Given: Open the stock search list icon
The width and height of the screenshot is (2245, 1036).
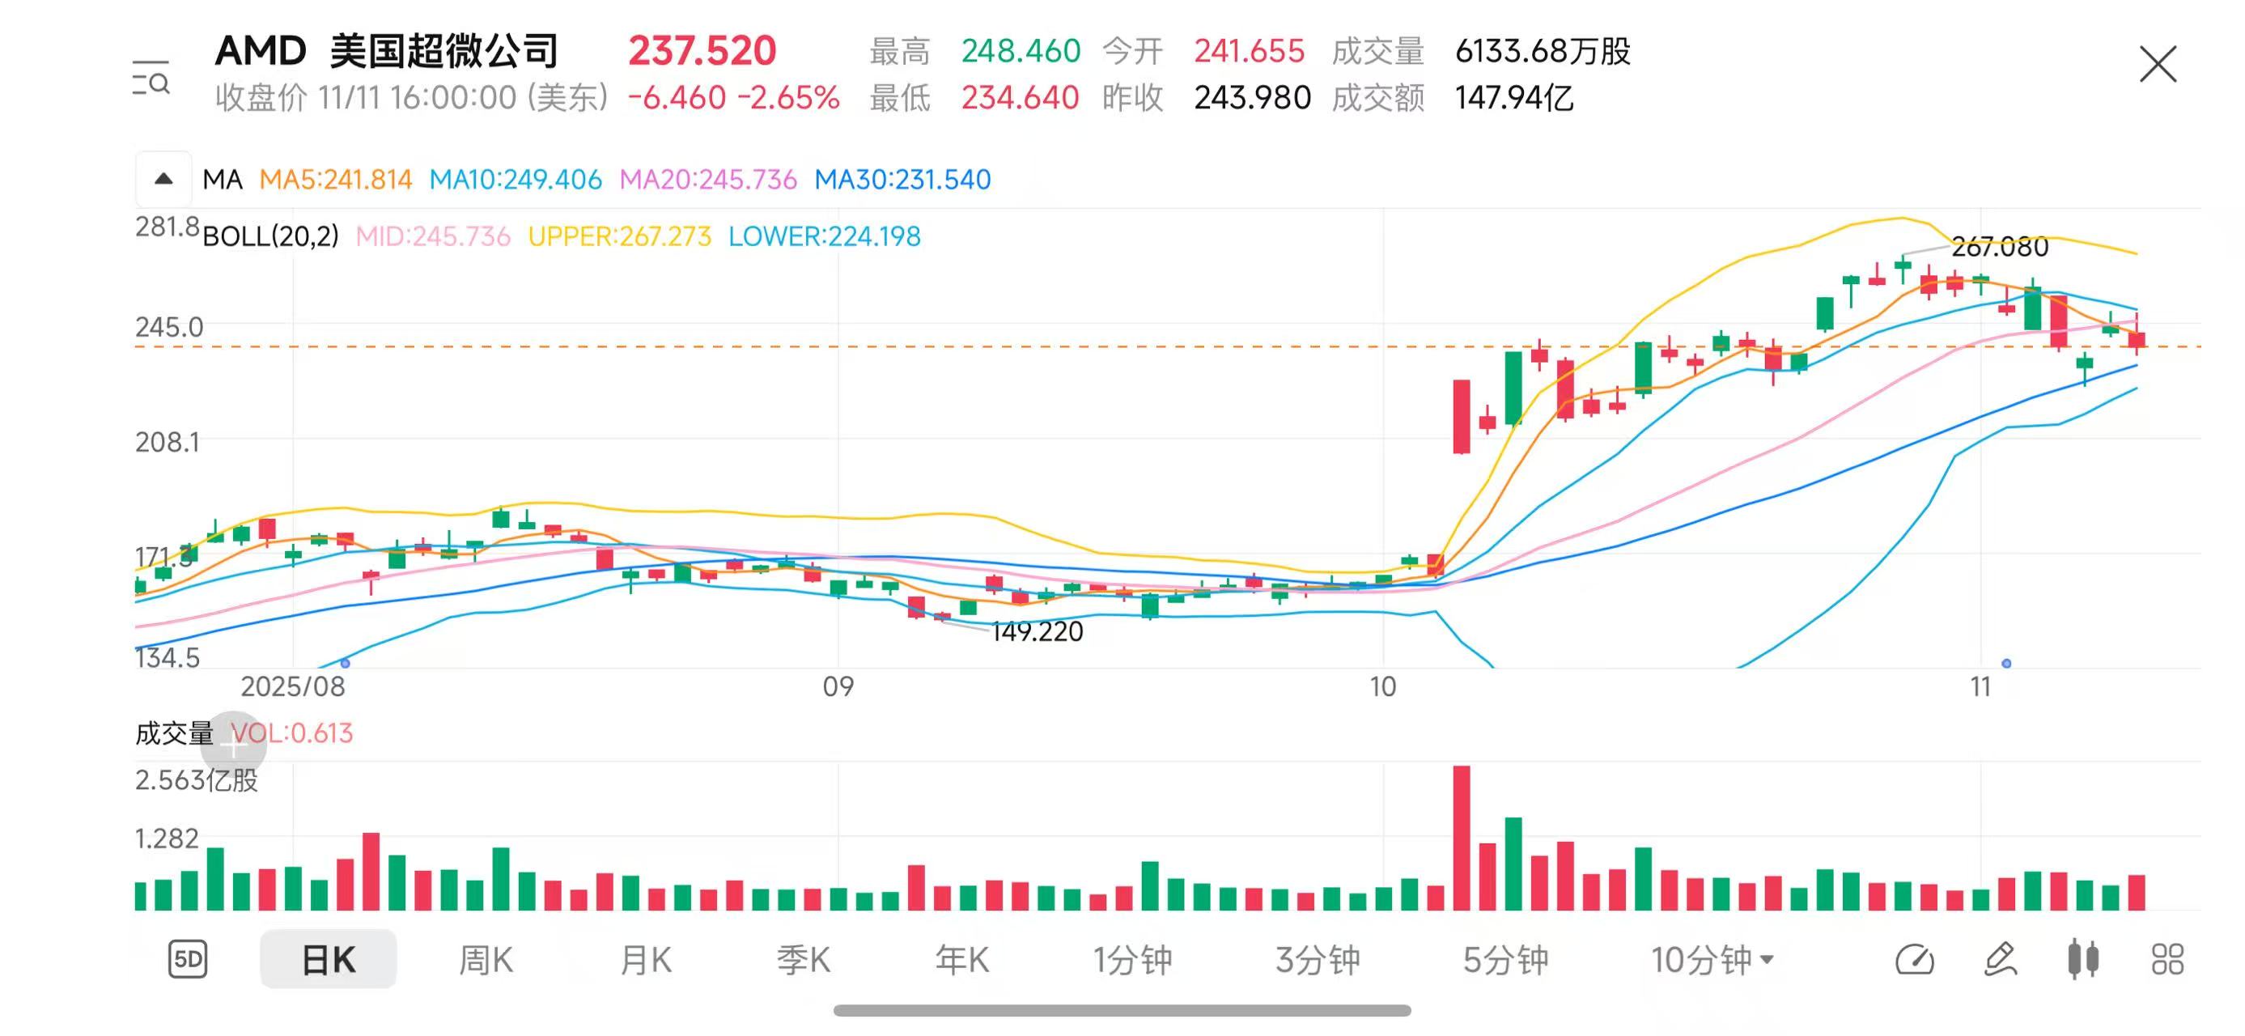Looking at the screenshot, I should pos(151,79).
